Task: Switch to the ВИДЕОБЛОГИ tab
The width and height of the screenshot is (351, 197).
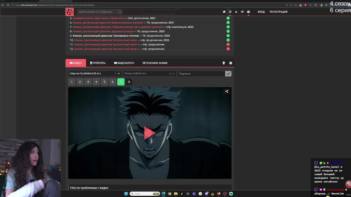Action: [x=124, y=63]
